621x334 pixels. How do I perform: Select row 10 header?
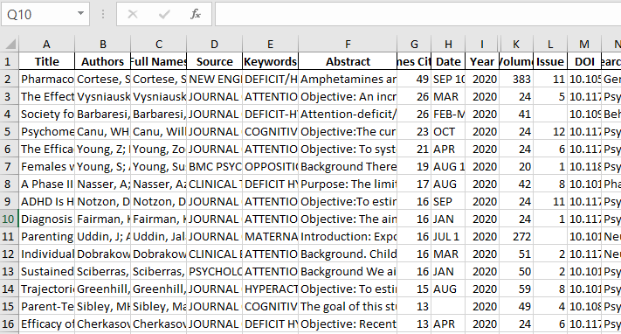point(9,219)
